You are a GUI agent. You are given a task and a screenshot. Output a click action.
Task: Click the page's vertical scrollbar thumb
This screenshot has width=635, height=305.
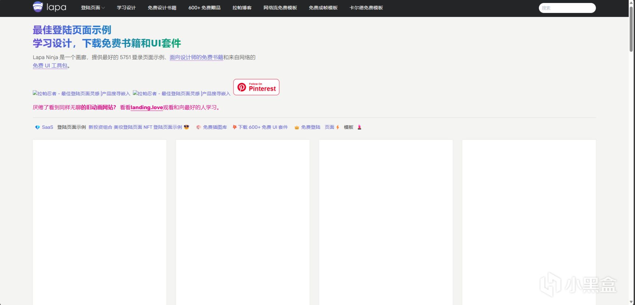click(632, 29)
